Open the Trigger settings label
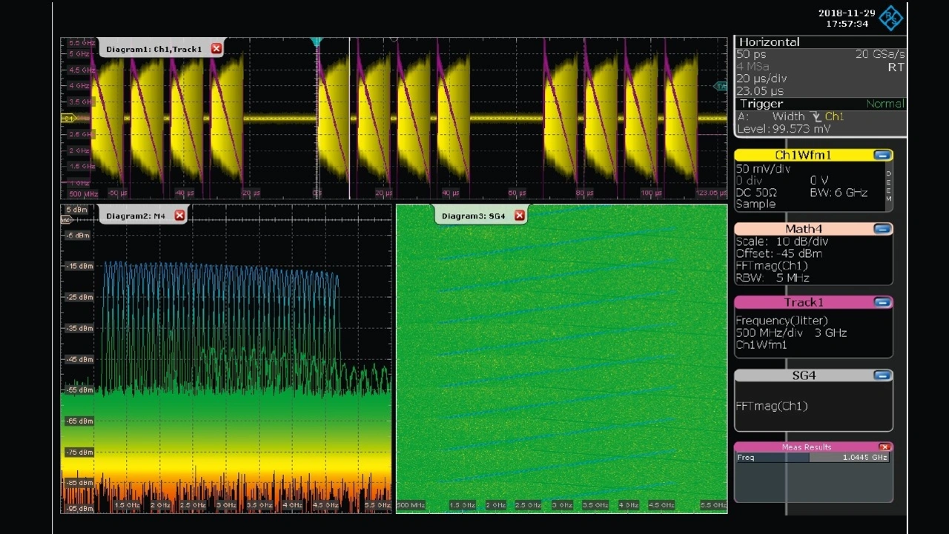 point(761,104)
